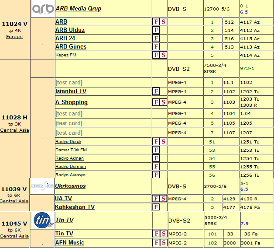
Task: Open the Radyo Akman link
Action: pos(69,158)
